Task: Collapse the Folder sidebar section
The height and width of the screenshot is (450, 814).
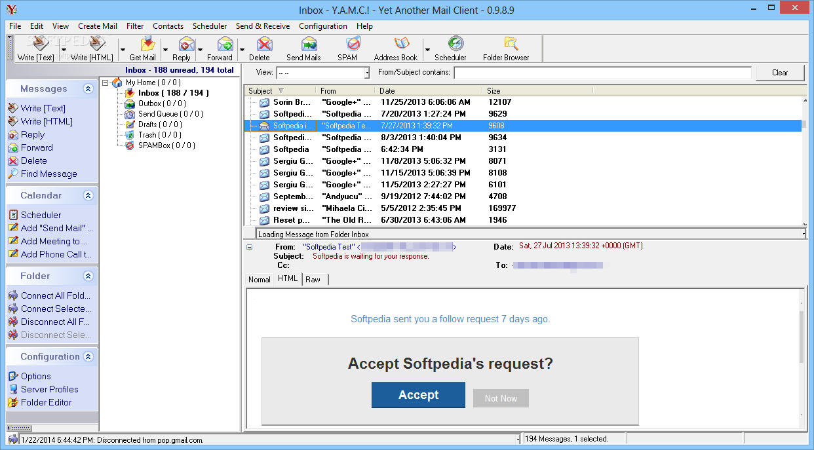Action: [88, 276]
